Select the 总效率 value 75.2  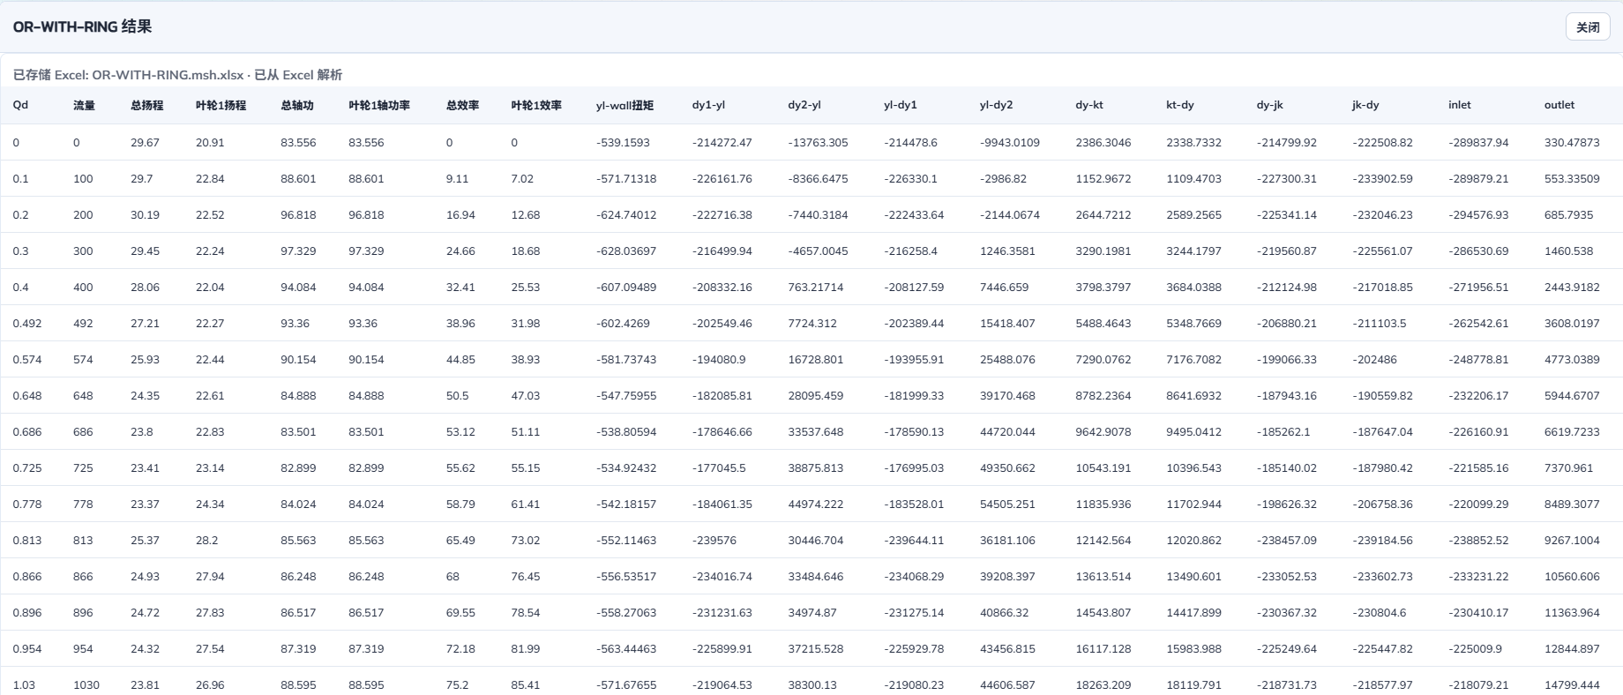pyautogui.click(x=458, y=685)
